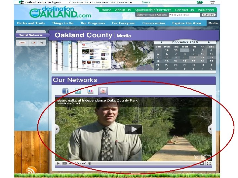This screenshot has height=178, width=238.
Task: Open the Twitter network tab
Action: pyautogui.click(x=78, y=91)
